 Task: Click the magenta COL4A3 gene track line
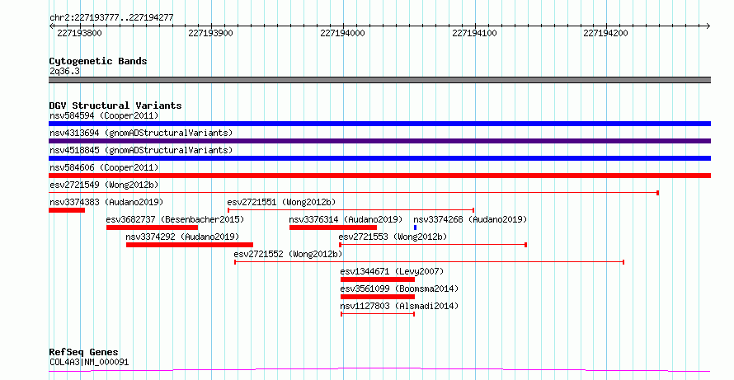coord(379,370)
